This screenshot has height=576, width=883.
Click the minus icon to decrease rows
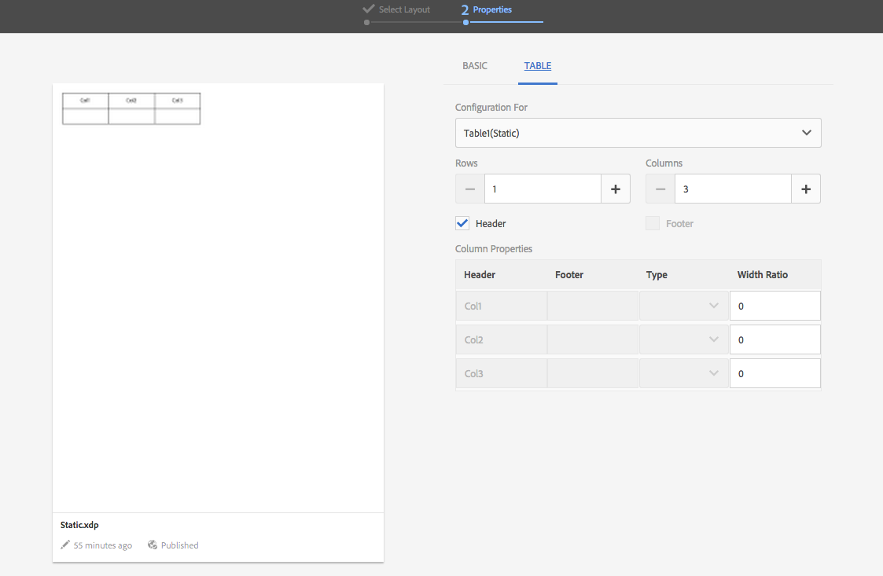point(469,189)
